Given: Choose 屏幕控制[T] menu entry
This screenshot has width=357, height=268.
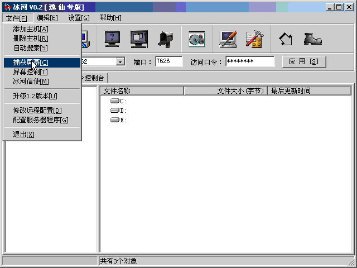Looking at the screenshot, I should (42, 72).
